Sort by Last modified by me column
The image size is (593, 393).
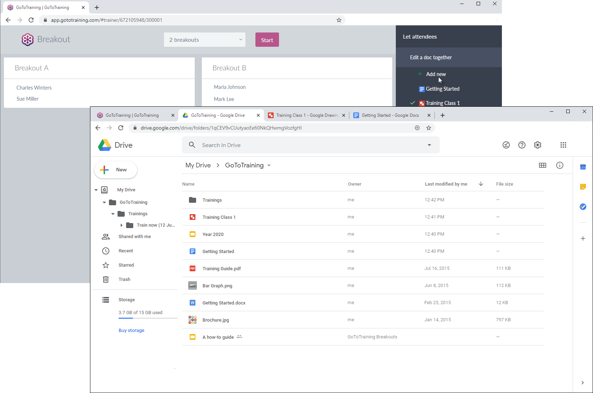click(446, 184)
